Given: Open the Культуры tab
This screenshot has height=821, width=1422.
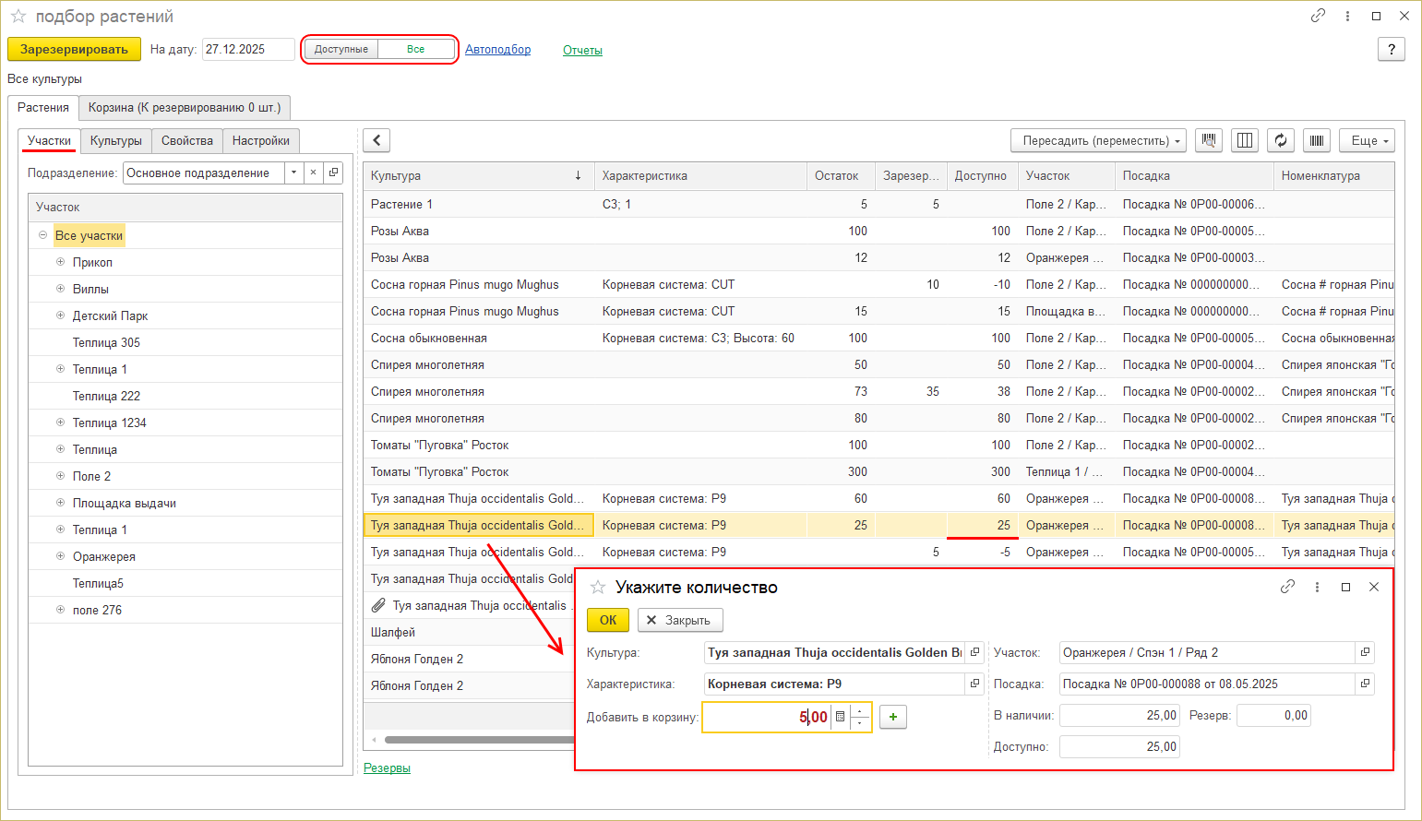Looking at the screenshot, I should coord(116,141).
